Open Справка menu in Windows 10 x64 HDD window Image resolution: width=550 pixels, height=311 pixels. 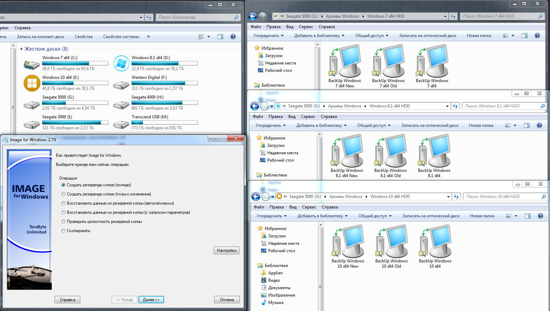click(x=330, y=207)
